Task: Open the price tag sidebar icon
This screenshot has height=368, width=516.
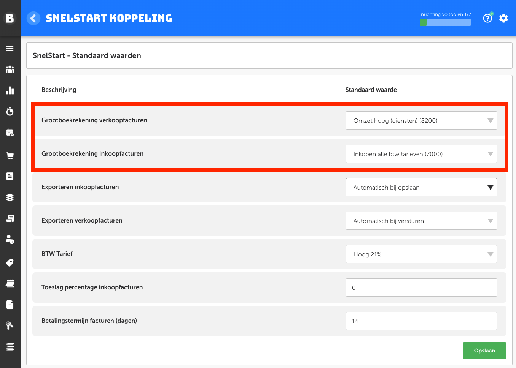Action: point(10,263)
